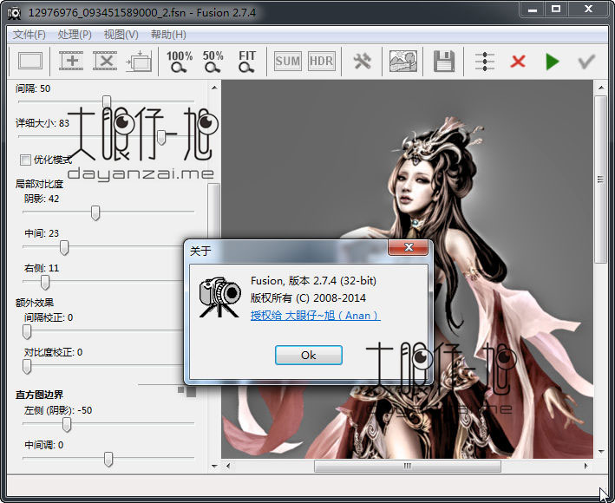Click the landscape picture preview icon

tap(402, 62)
